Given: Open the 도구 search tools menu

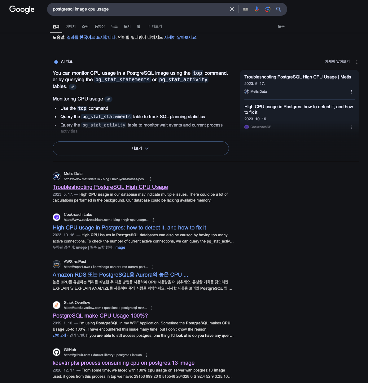Looking at the screenshot, I should [281, 27].
